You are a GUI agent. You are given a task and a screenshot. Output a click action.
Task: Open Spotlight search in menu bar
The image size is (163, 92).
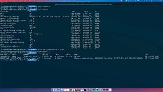tap(150, 1)
